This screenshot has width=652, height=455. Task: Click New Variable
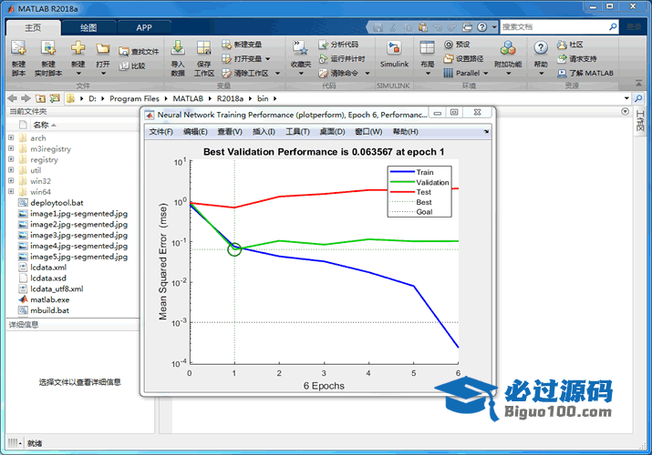tap(242, 44)
